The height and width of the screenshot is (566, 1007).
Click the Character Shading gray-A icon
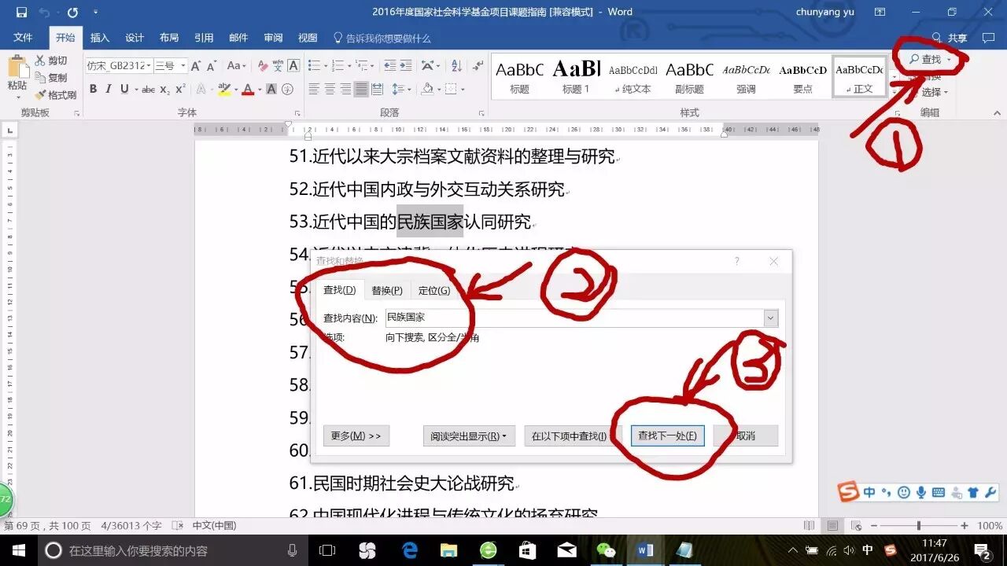(x=271, y=90)
